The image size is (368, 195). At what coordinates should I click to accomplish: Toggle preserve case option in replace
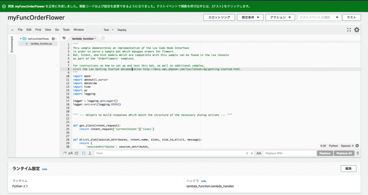259,153
